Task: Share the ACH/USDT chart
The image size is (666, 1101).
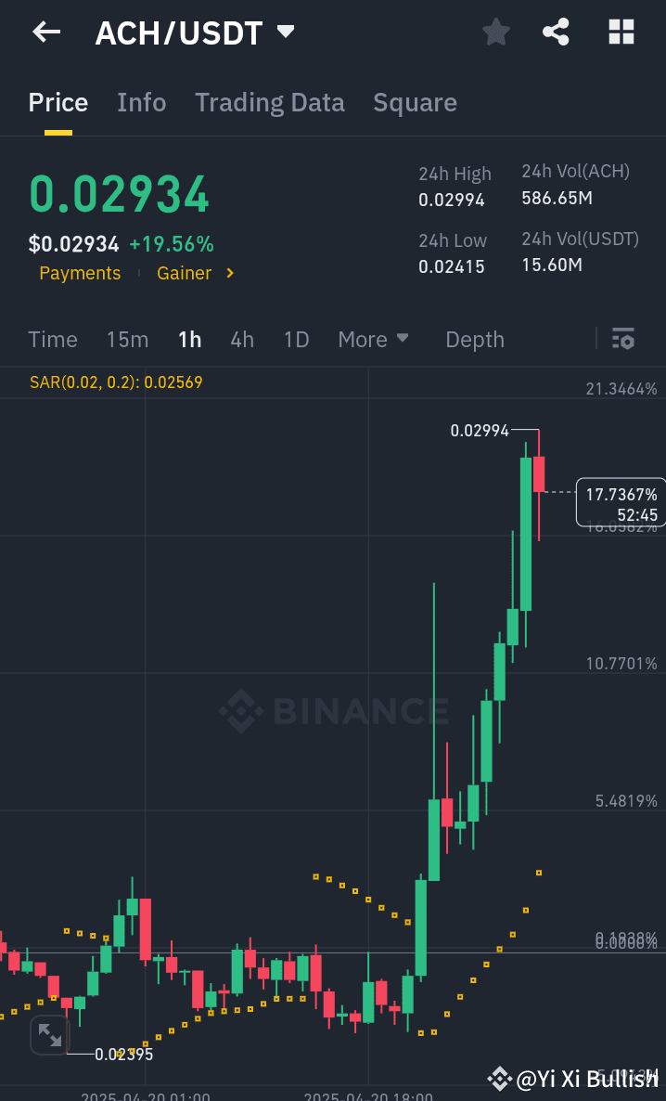Action: point(556,32)
